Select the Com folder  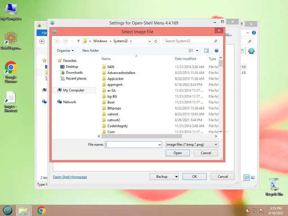pos(111,132)
